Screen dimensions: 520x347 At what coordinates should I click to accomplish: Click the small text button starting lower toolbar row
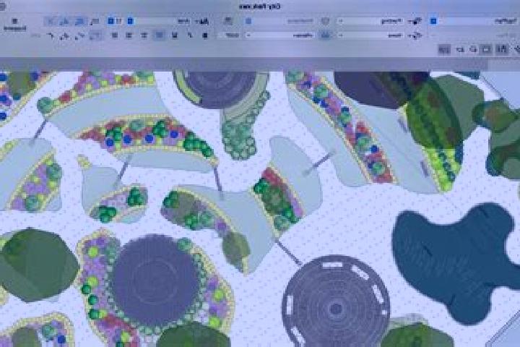pos(35,35)
